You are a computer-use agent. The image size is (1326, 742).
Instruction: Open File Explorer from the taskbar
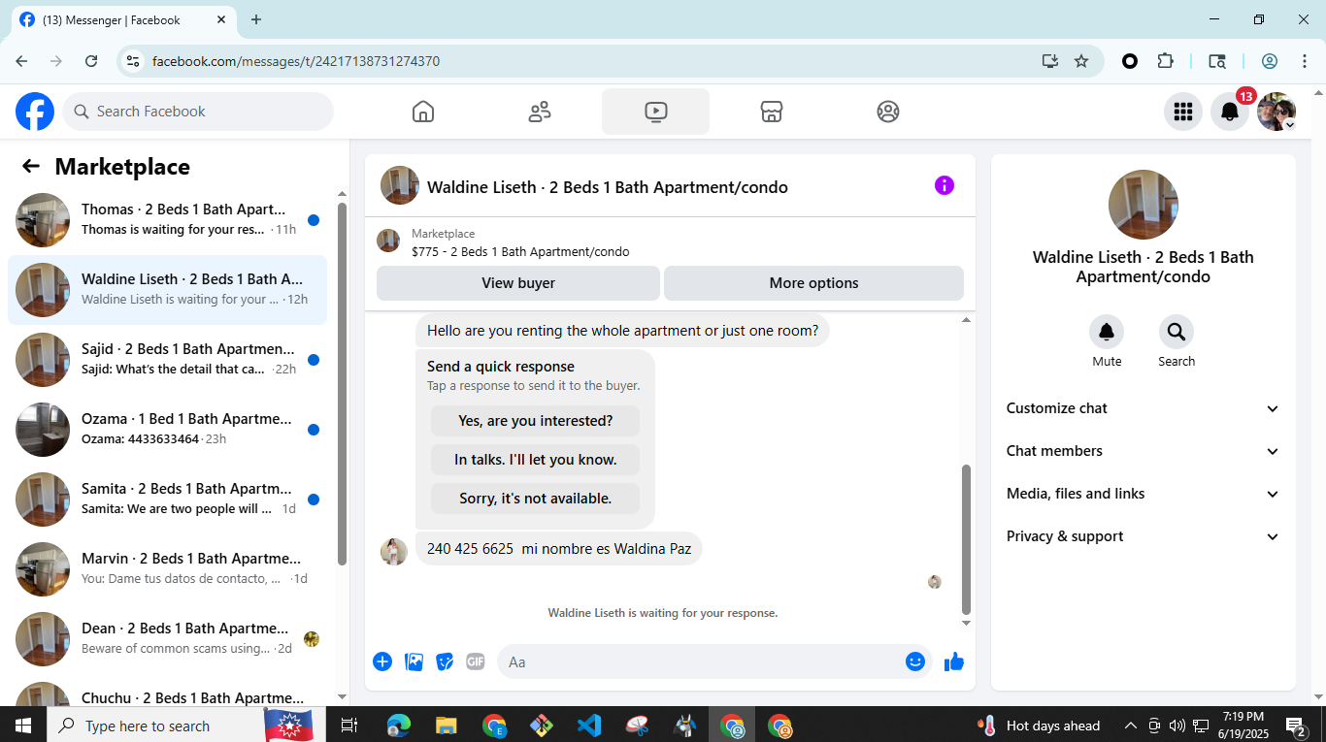click(446, 725)
